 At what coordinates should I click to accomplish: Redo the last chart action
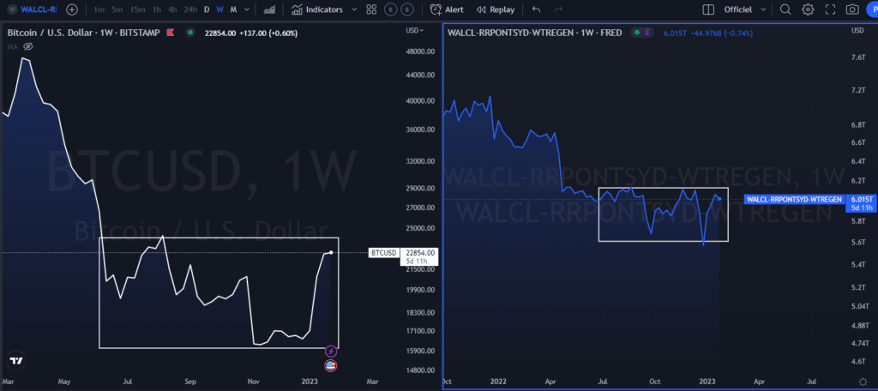(x=557, y=9)
